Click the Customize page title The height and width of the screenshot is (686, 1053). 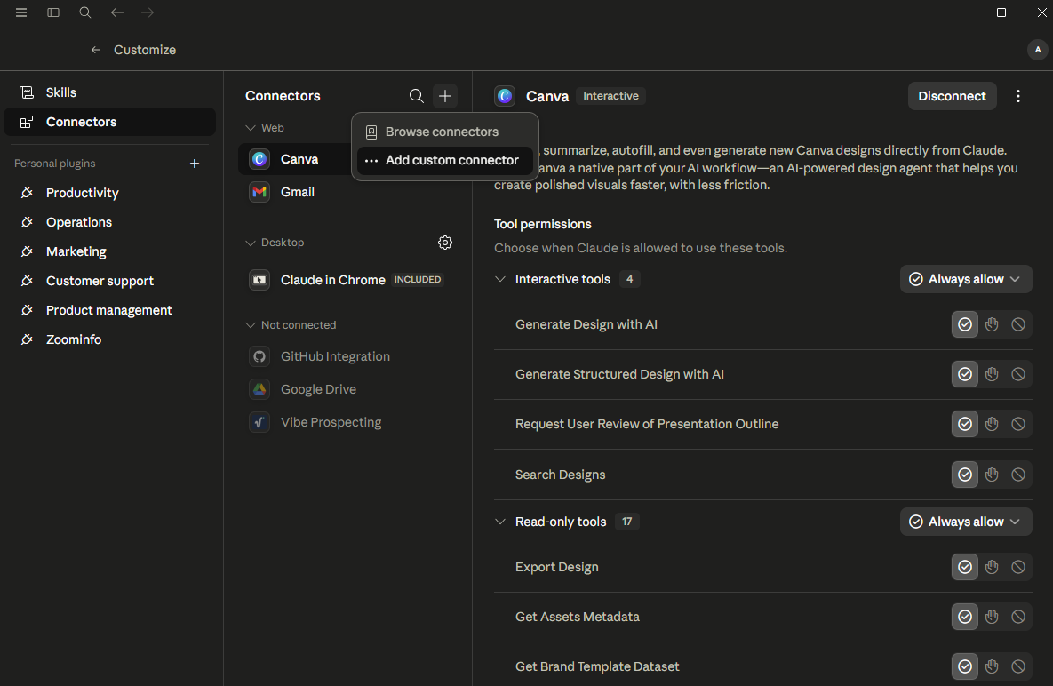pyautogui.click(x=145, y=50)
